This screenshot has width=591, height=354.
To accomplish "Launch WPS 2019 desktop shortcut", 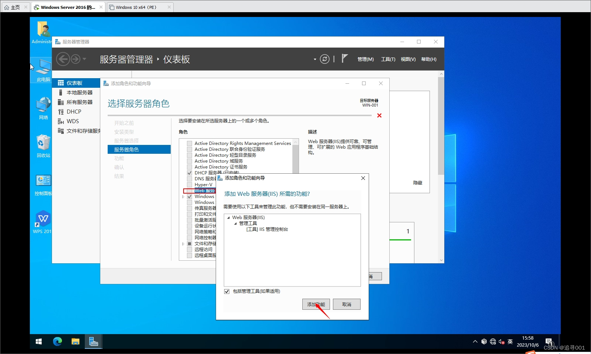I will point(43,222).
